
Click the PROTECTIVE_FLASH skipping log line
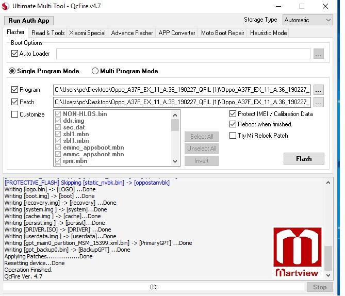point(87,183)
